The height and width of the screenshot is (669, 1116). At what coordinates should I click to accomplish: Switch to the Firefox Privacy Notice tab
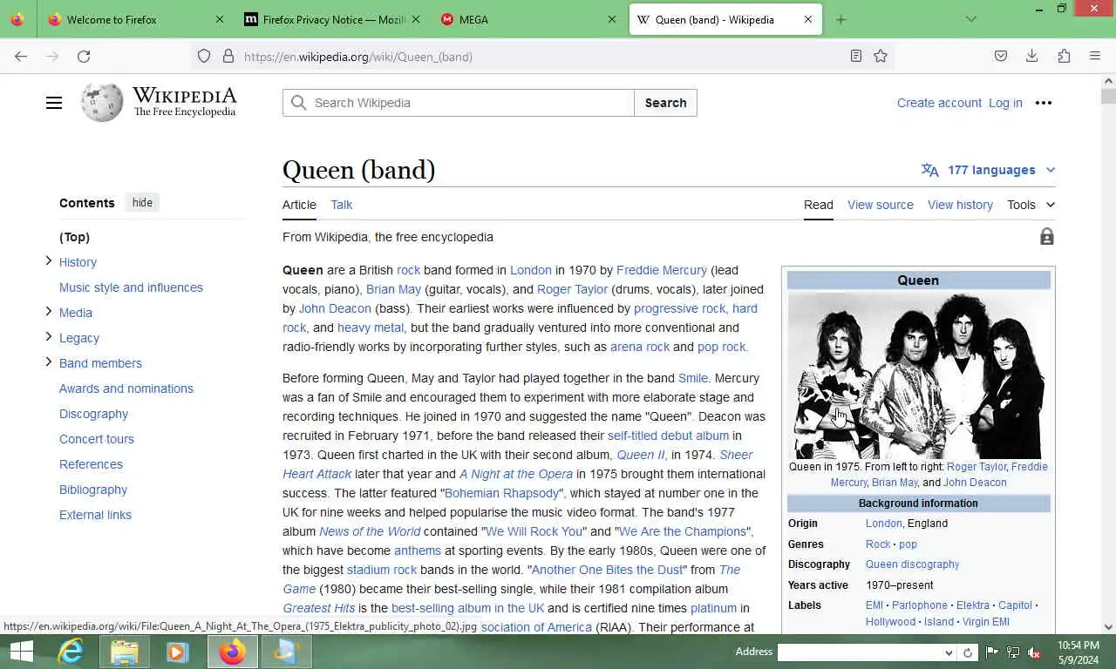coord(331,19)
